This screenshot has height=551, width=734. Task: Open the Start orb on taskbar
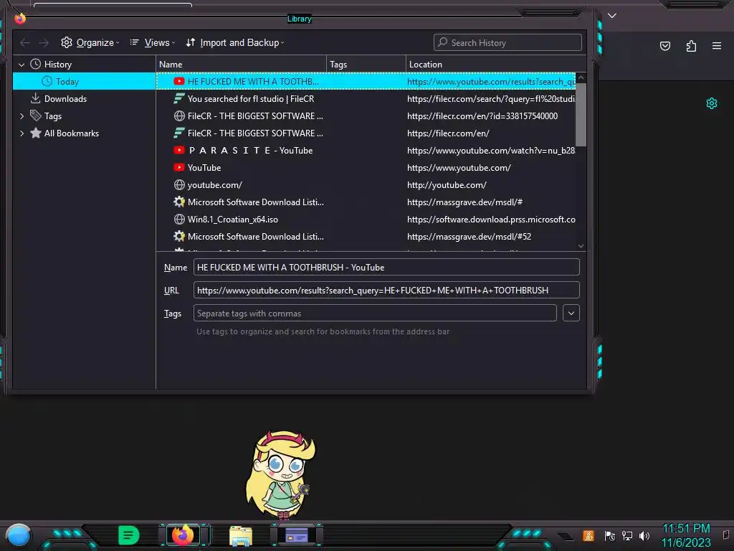pos(19,535)
